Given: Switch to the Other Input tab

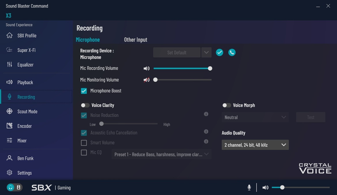Looking at the screenshot, I should pyautogui.click(x=135, y=40).
